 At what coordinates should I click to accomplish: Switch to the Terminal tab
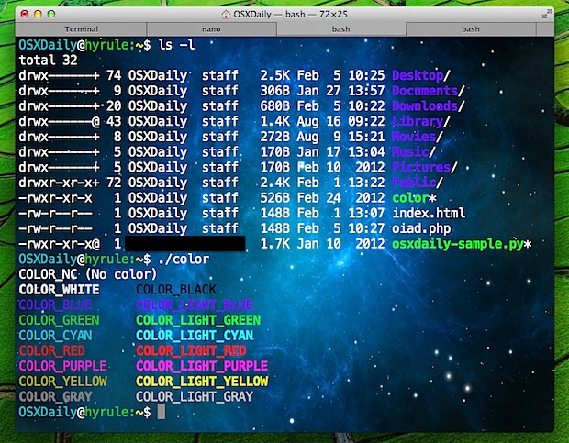(81, 29)
